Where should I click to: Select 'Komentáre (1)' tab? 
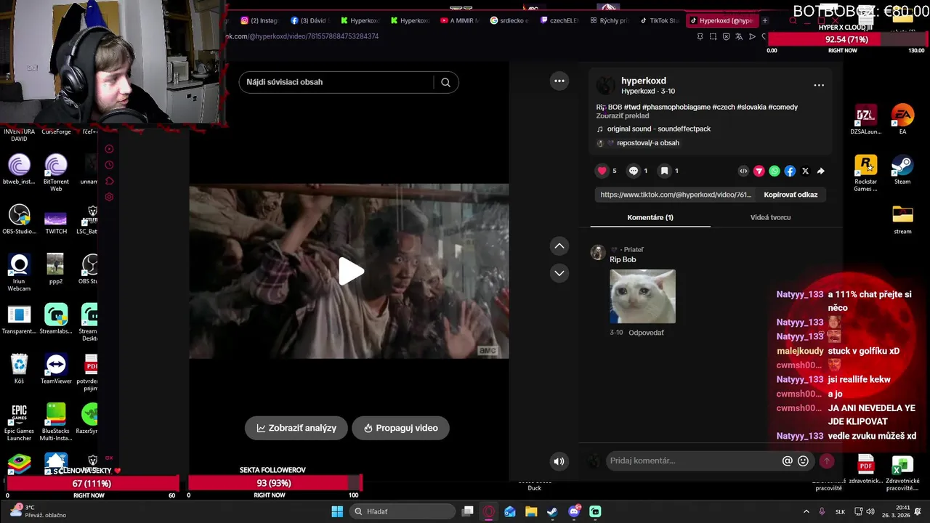(x=650, y=217)
